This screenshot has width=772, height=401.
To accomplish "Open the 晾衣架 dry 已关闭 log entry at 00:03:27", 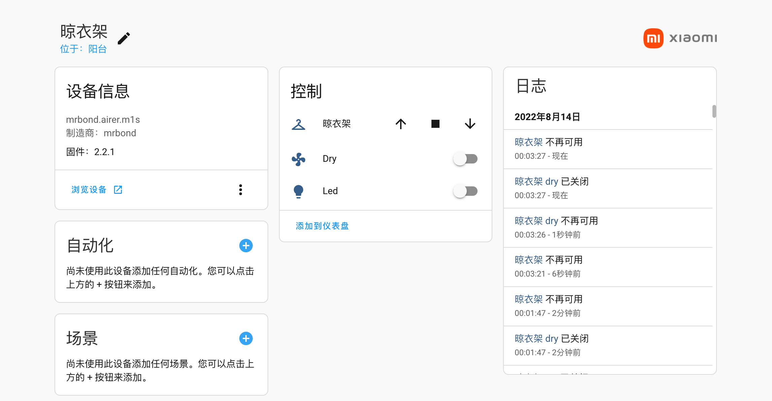I will click(536, 182).
